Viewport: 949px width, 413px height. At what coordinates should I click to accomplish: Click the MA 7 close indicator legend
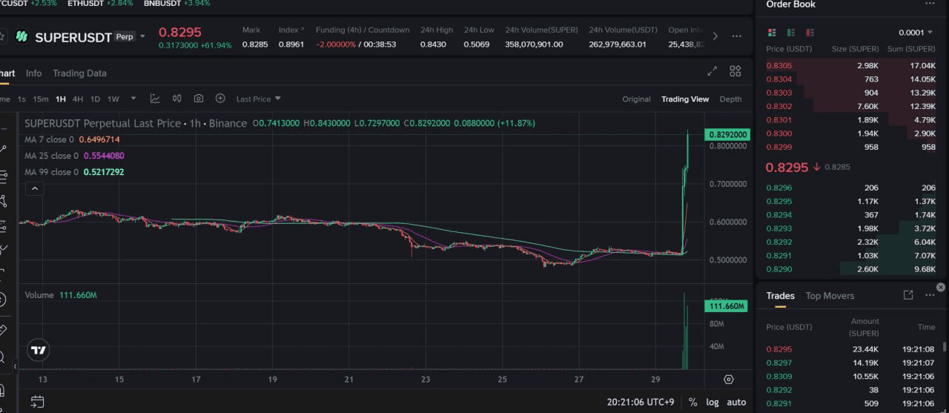pyautogui.click(x=72, y=139)
